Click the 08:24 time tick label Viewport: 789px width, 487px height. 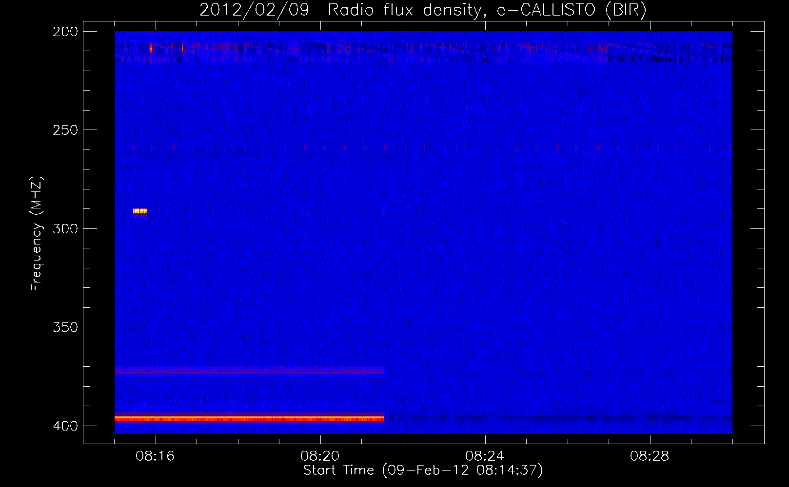(x=485, y=456)
